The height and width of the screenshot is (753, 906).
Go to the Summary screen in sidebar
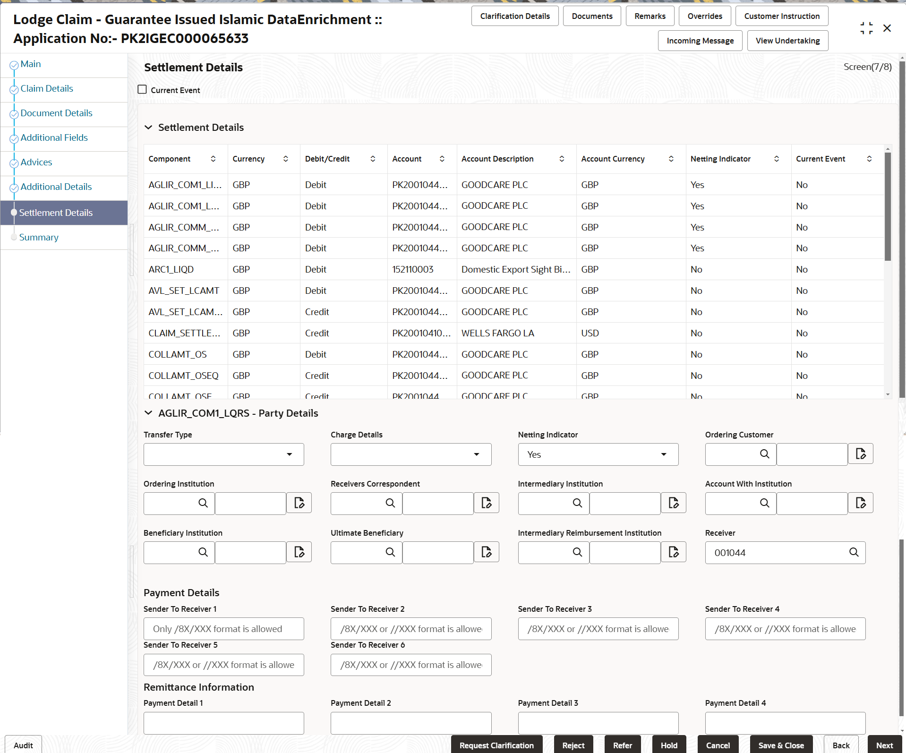coord(39,237)
